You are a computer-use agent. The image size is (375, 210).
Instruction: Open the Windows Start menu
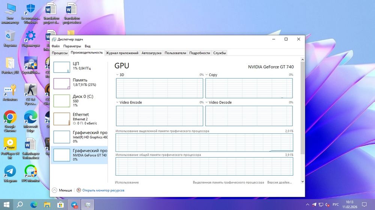(x=6, y=204)
